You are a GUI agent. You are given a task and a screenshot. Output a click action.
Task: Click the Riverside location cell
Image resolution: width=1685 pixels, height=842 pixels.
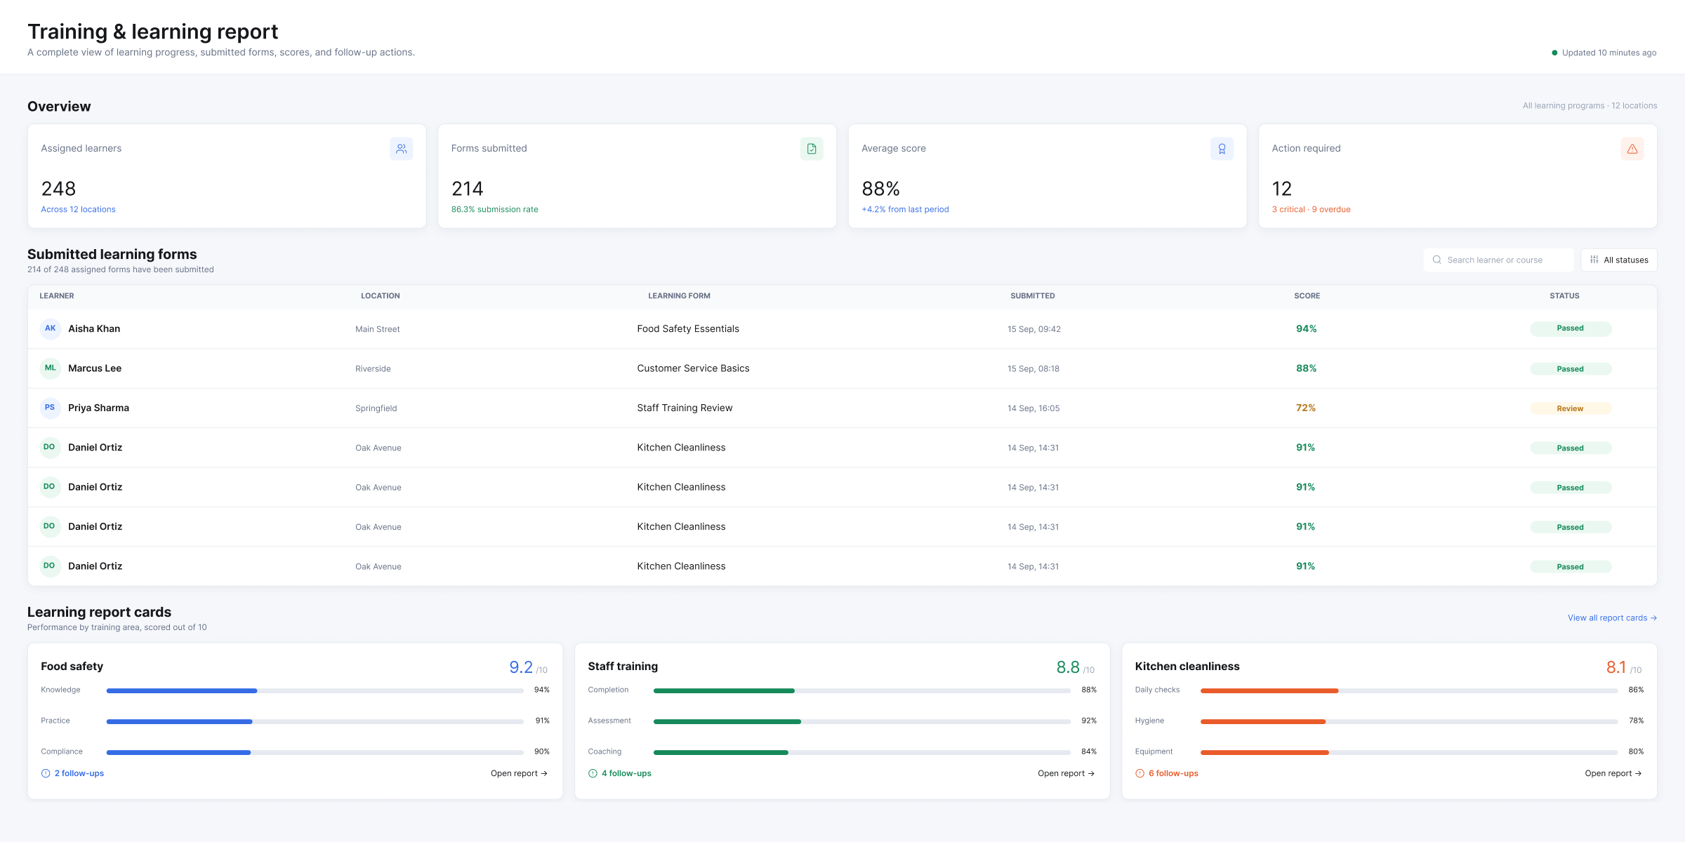(373, 368)
